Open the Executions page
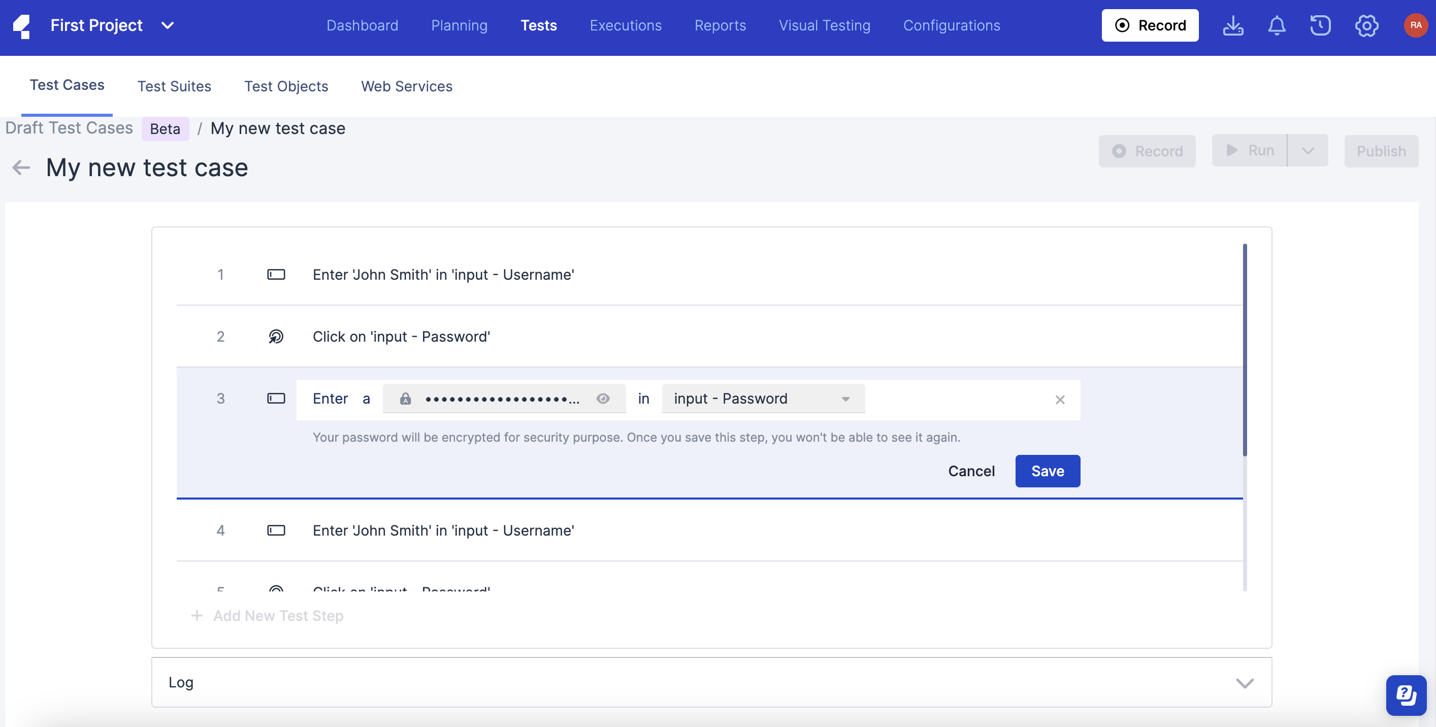The height and width of the screenshot is (727, 1436). pos(626,26)
